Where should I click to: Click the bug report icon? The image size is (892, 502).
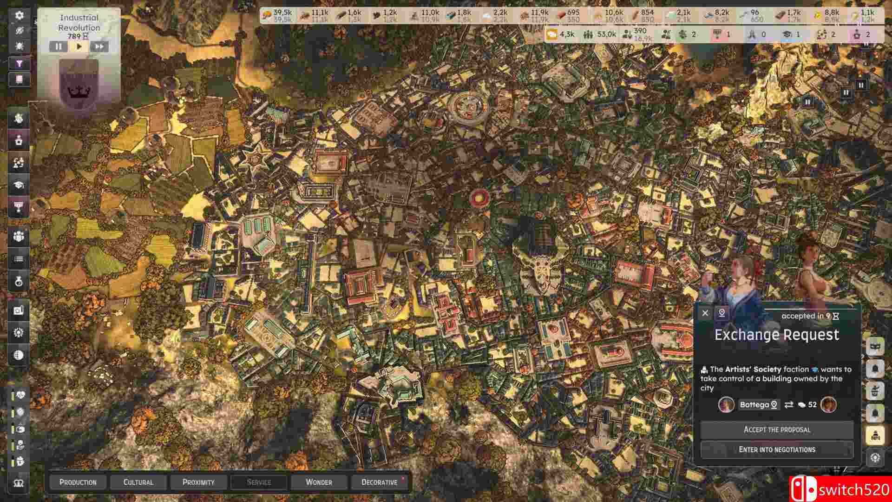19,46
